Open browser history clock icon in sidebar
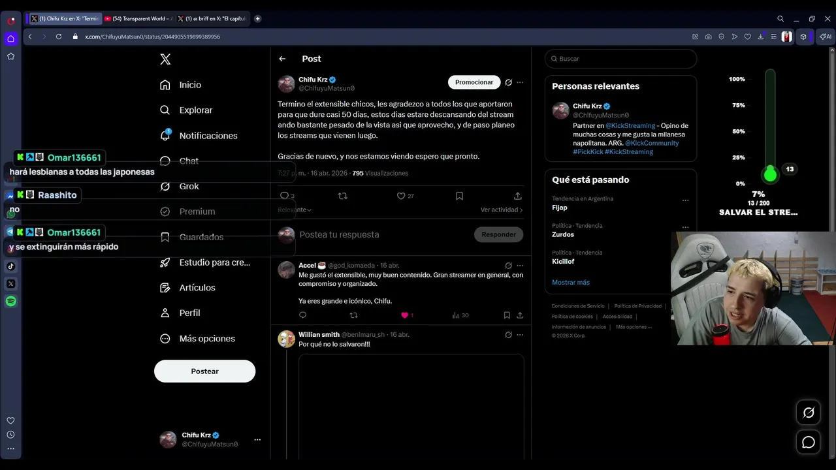The image size is (836, 470). pyautogui.click(x=10, y=435)
